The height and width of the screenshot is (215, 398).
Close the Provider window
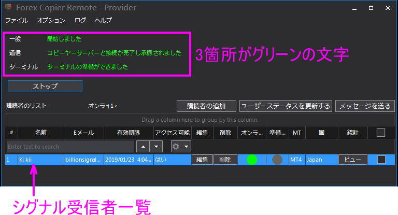388,8
